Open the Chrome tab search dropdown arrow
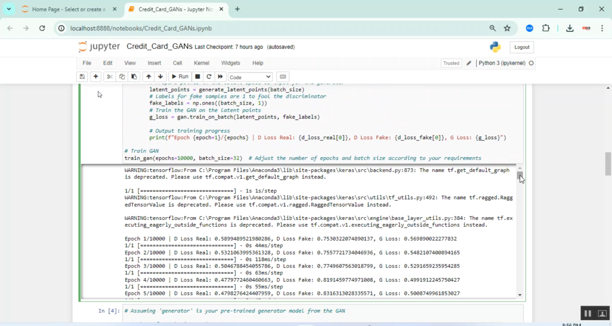The width and height of the screenshot is (612, 326). [x=9, y=9]
